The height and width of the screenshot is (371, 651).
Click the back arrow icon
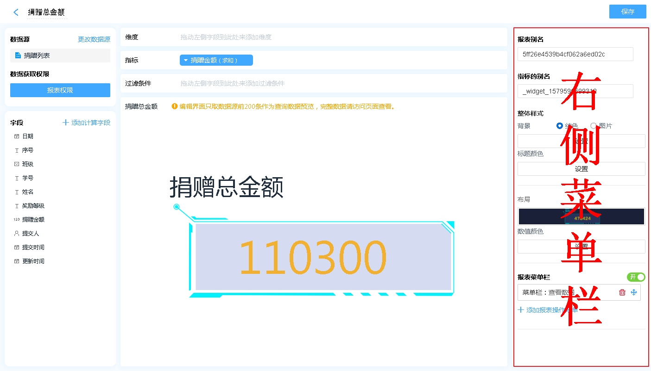tap(16, 12)
